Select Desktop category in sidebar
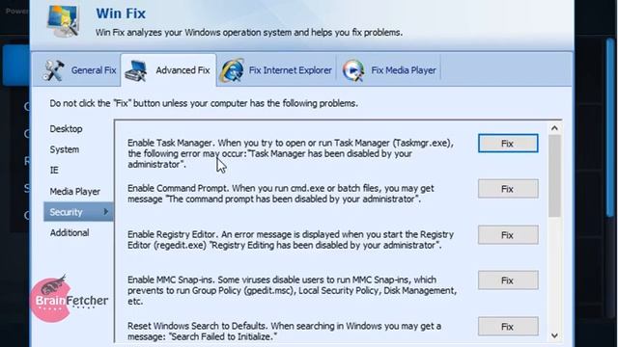 [66, 129]
